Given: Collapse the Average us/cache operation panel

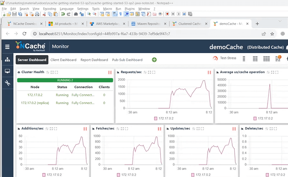Looking at the screenshot, I should [x=268, y=72].
